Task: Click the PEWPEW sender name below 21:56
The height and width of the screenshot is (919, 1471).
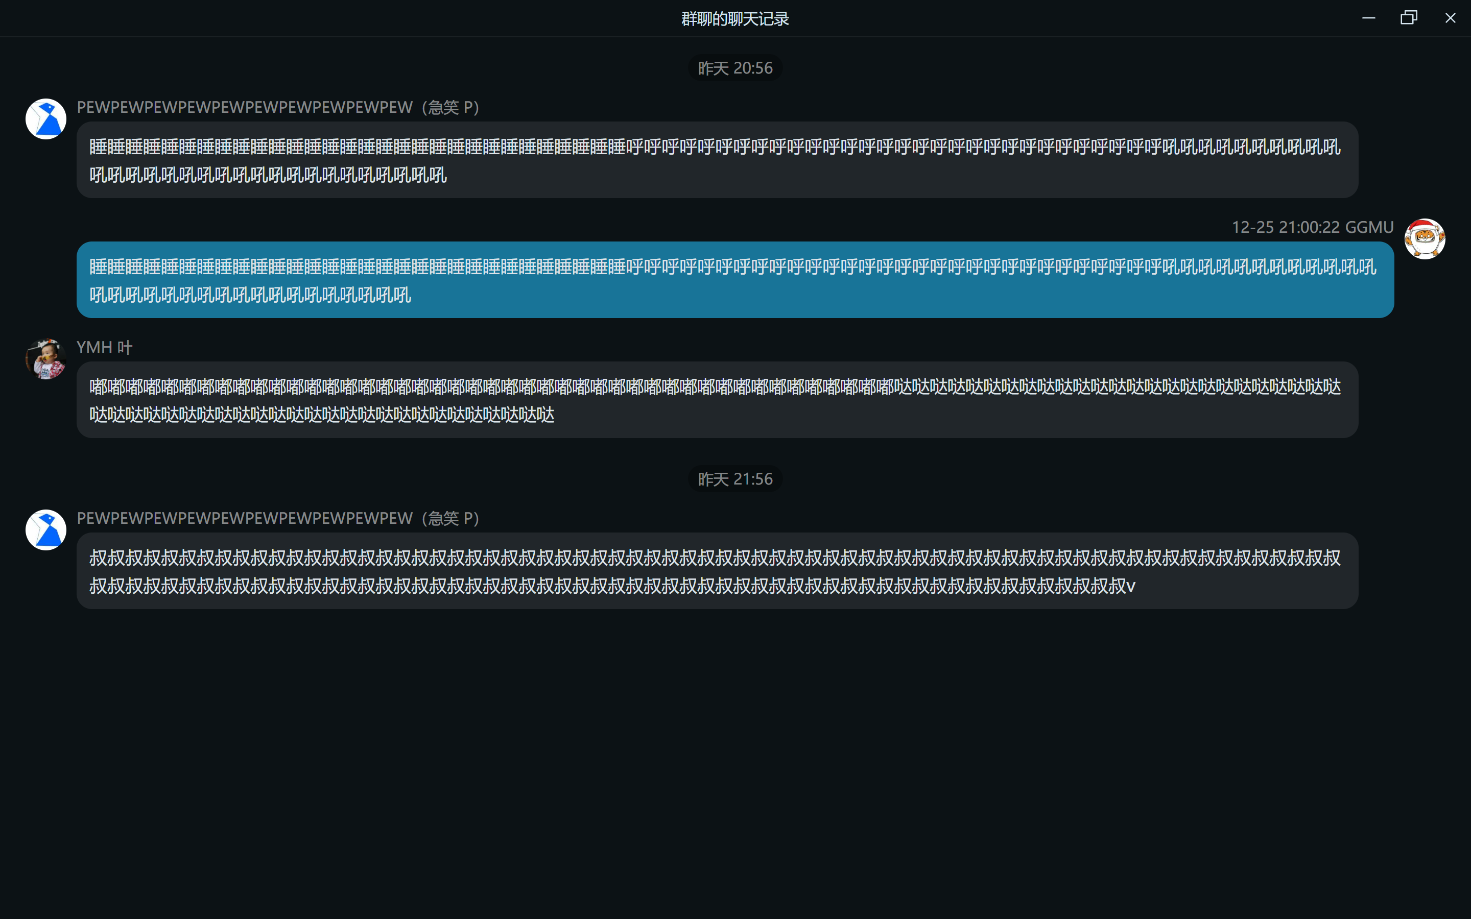Action: point(278,518)
